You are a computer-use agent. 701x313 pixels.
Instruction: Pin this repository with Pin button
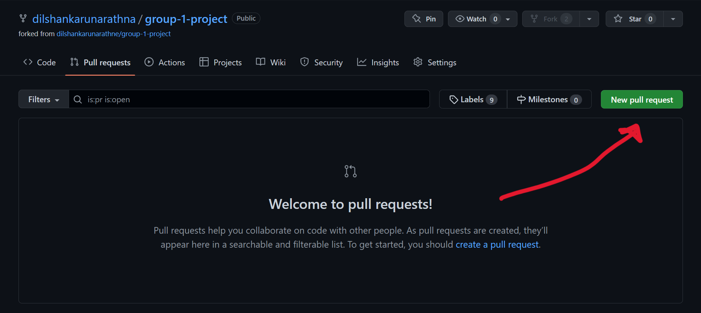click(x=424, y=19)
